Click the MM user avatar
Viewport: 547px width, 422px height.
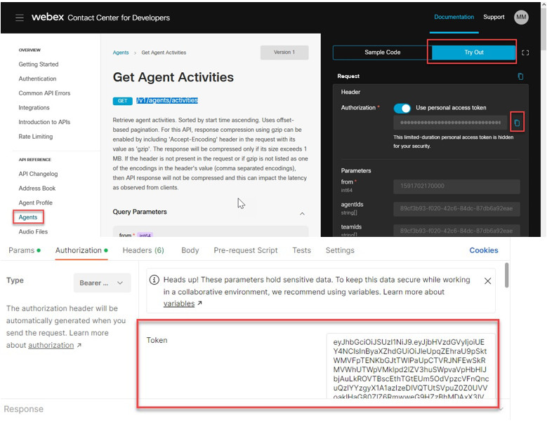click(x=521, y=17)
